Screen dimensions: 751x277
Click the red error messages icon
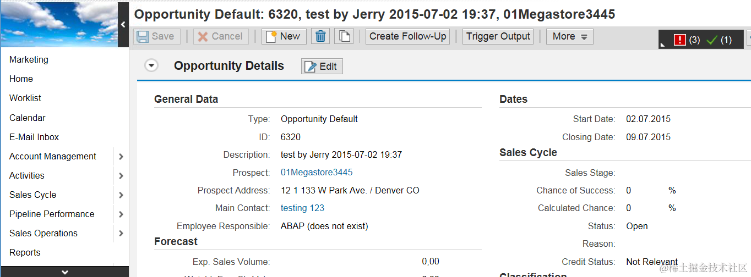click(x=680, y=40)
